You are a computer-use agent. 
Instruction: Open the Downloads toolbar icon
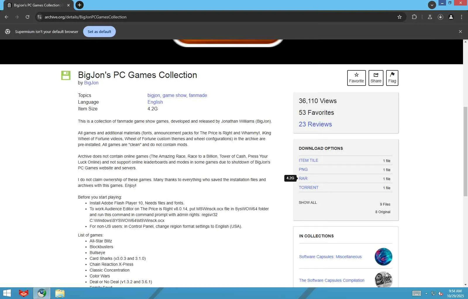441,17
